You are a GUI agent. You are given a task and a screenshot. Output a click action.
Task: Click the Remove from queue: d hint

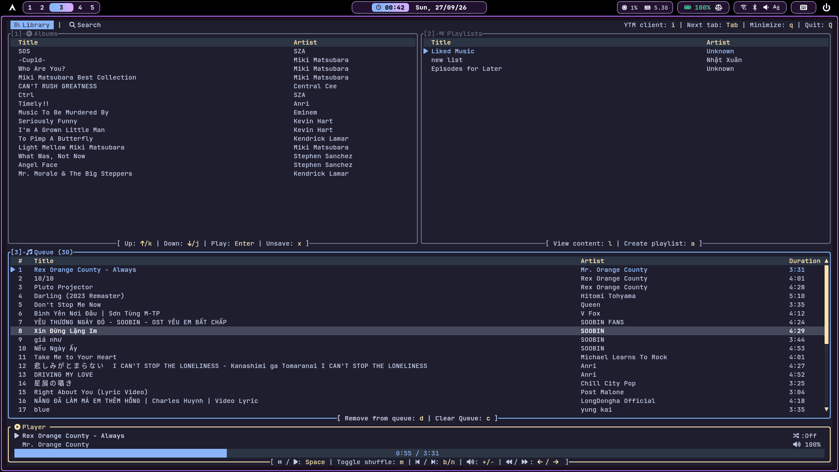[x=384, y=418]
